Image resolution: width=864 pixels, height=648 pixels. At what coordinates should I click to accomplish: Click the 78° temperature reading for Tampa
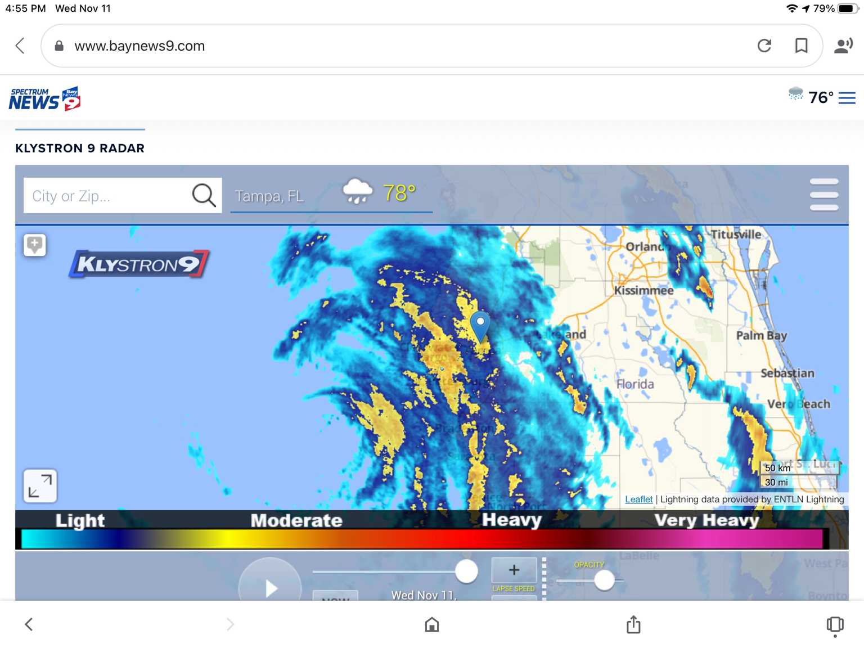click(x=399, y=193)
